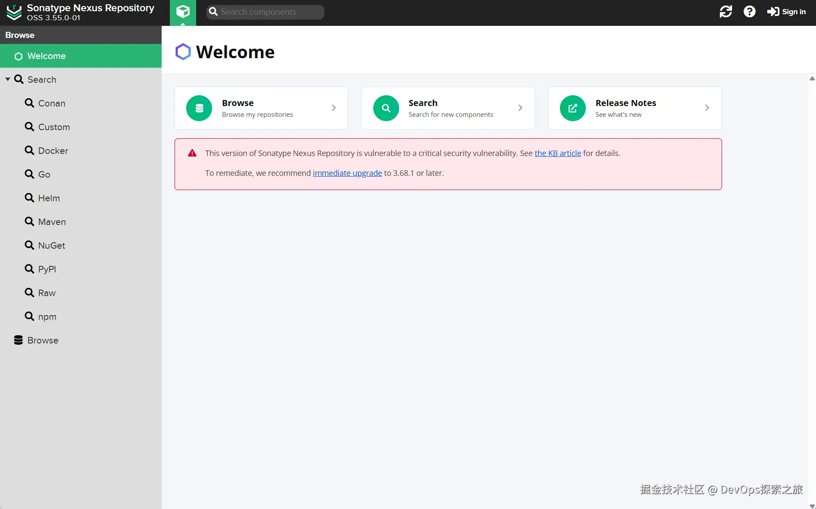816x509 pixels.
Task: Click the refresh icon in top bar
Action: pos(726,12)
